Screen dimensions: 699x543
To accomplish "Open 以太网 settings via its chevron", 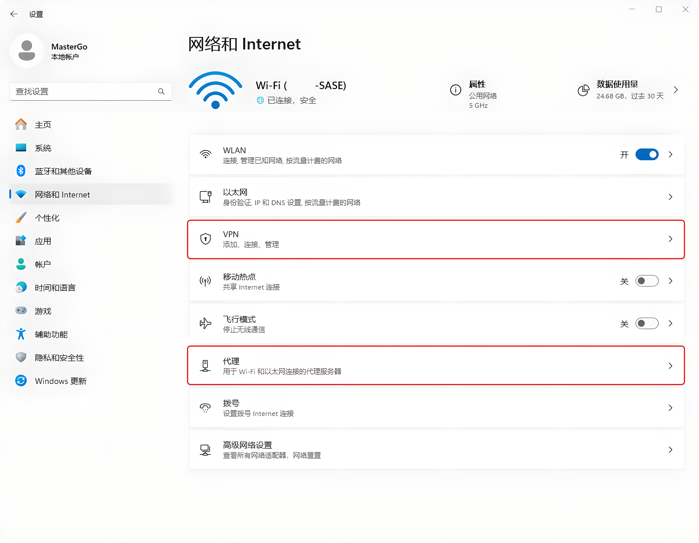I will click(x=670, y=197).
